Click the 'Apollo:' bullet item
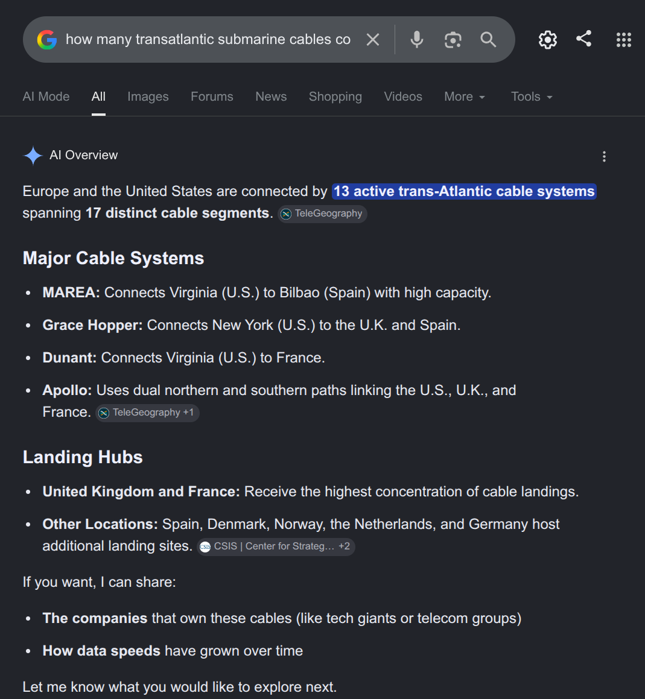 pyautogui.click(x=279, y=401)
